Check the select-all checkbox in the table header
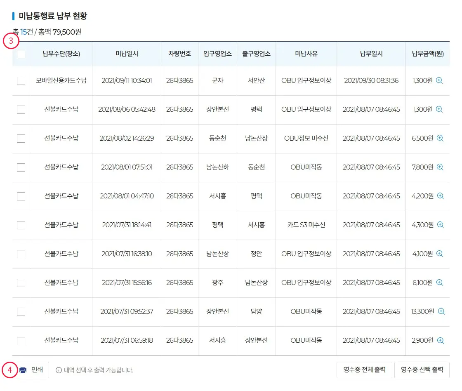 click(21, 54)
